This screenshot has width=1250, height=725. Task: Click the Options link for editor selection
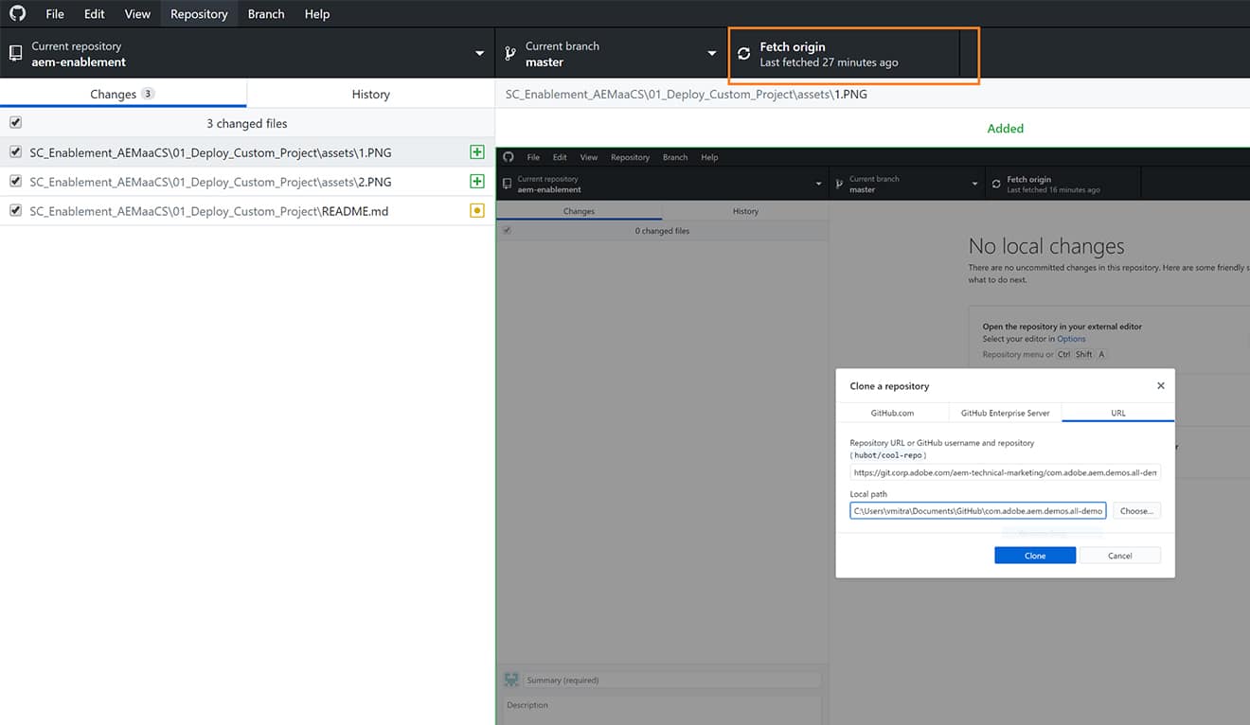coord(1071,338)
